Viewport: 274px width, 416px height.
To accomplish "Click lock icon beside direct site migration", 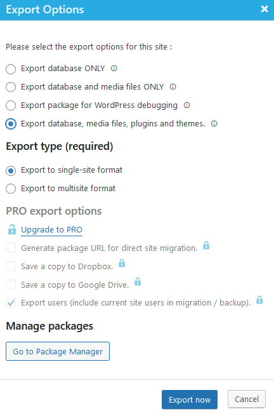I will click(x=206, y=245).
